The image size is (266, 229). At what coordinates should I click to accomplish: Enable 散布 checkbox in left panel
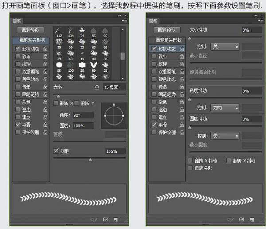pos(18,56)
